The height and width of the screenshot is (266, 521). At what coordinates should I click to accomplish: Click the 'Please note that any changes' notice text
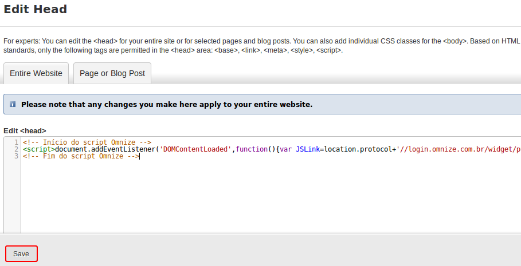[167, 105]
